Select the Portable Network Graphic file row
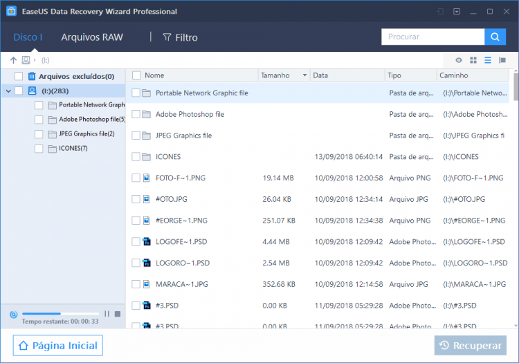 [x=318, y=93]
